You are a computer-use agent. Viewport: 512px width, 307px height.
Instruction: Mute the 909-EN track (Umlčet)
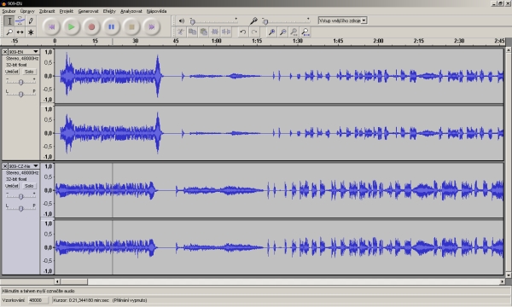(12, 72)
